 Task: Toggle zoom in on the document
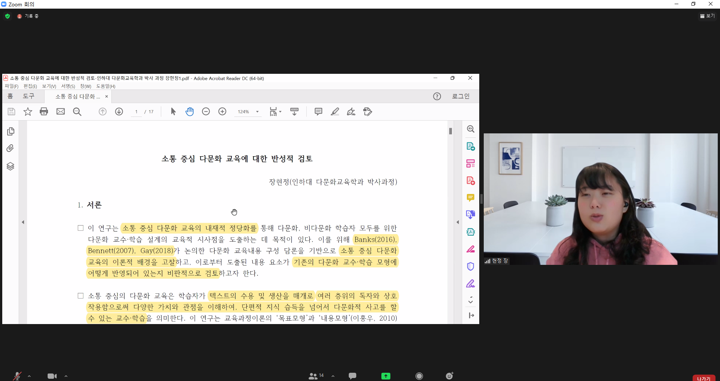(x=222, y=111)
